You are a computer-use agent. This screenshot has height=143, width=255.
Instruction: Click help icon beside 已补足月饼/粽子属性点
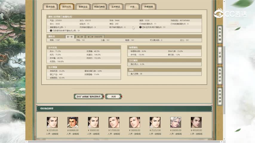140,27
